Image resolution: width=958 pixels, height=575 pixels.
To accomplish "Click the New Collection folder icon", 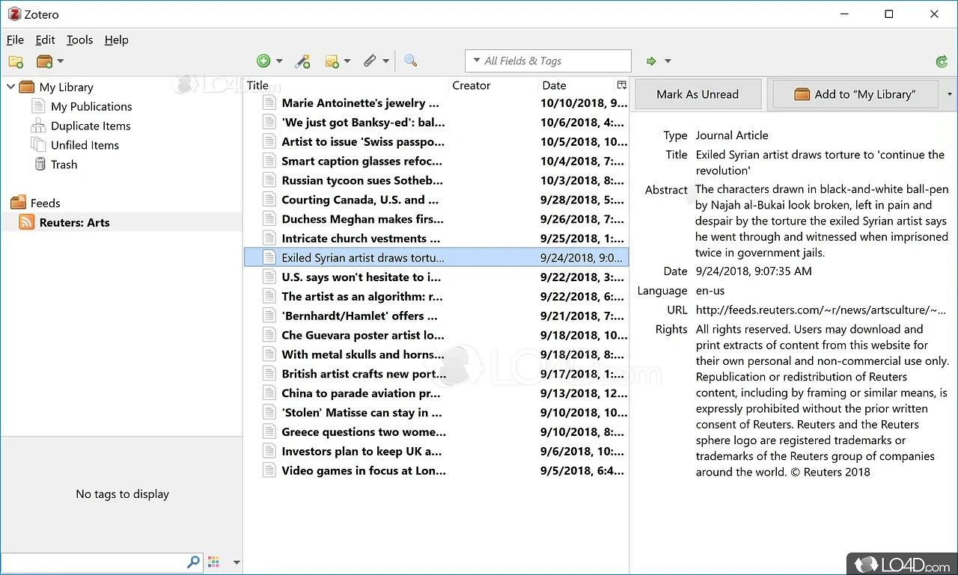I will (x=16, y=61).
